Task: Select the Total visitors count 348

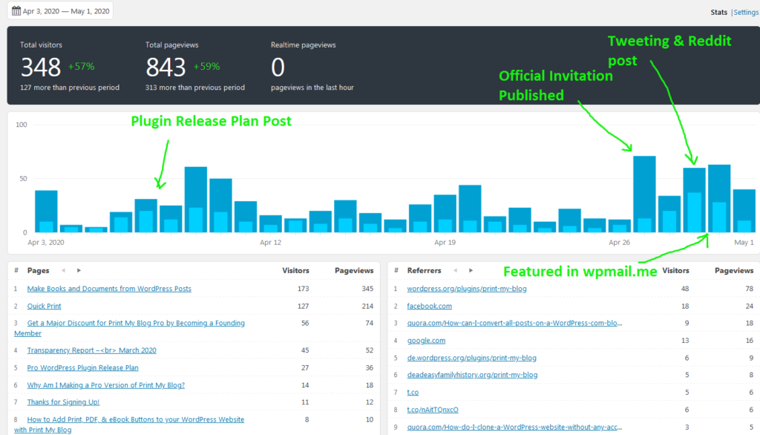Action: point(41,67)
